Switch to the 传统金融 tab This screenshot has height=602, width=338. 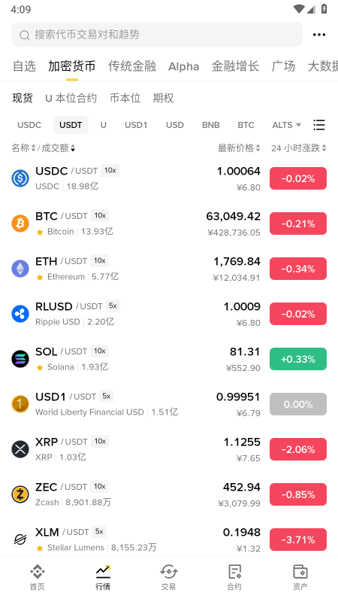tap(132, 66)
